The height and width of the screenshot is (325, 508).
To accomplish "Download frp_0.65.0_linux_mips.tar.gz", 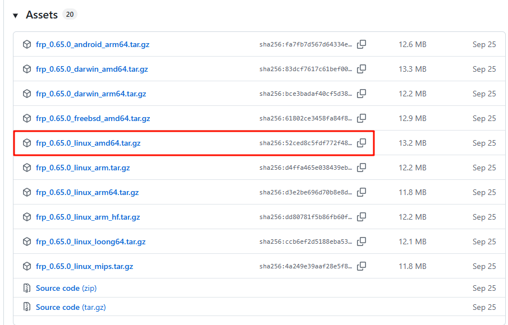I will coord(85,267).
